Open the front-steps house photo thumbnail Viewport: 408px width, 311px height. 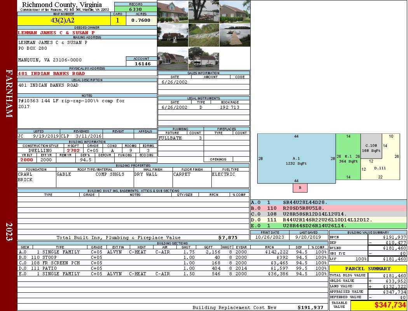tap(173, 12)
